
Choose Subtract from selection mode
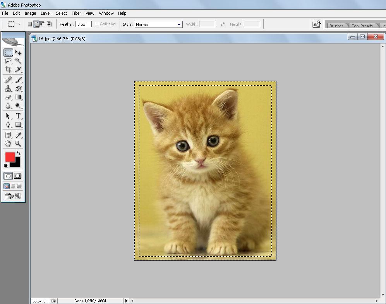click(x=43, y=24)
